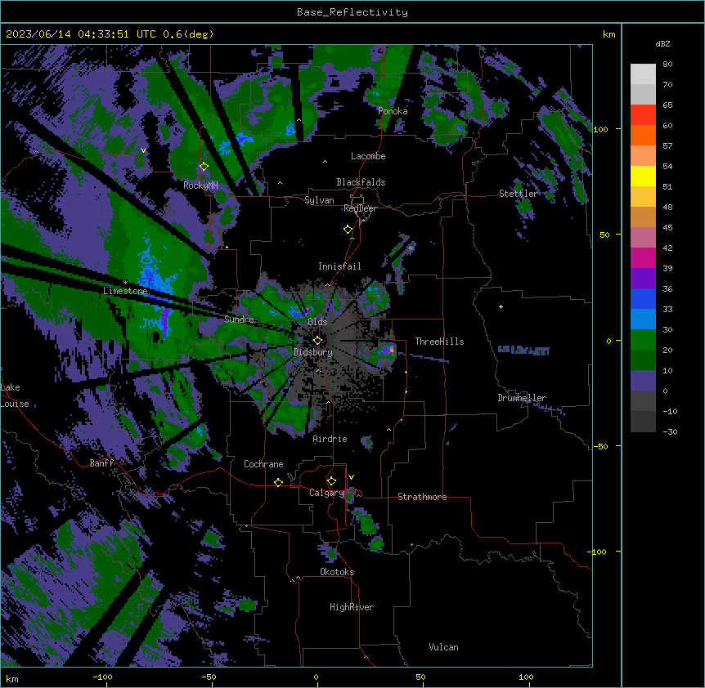Click the orange 57-60 dBZ legend swatch

643,135
